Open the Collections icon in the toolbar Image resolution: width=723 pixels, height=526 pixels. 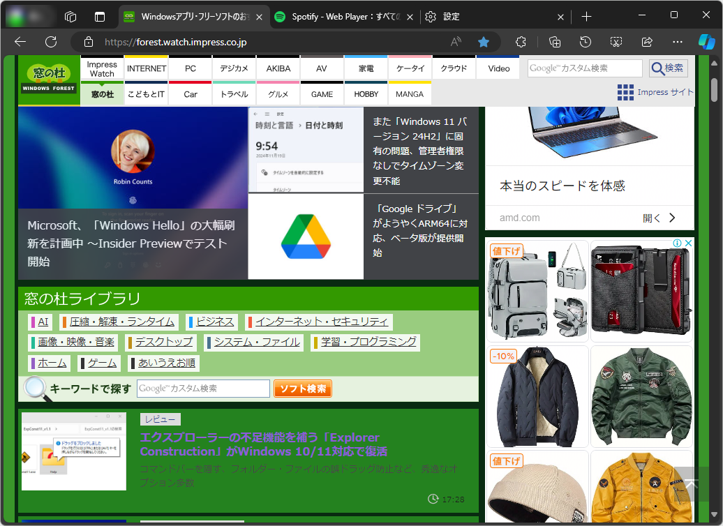coord(554,42)
